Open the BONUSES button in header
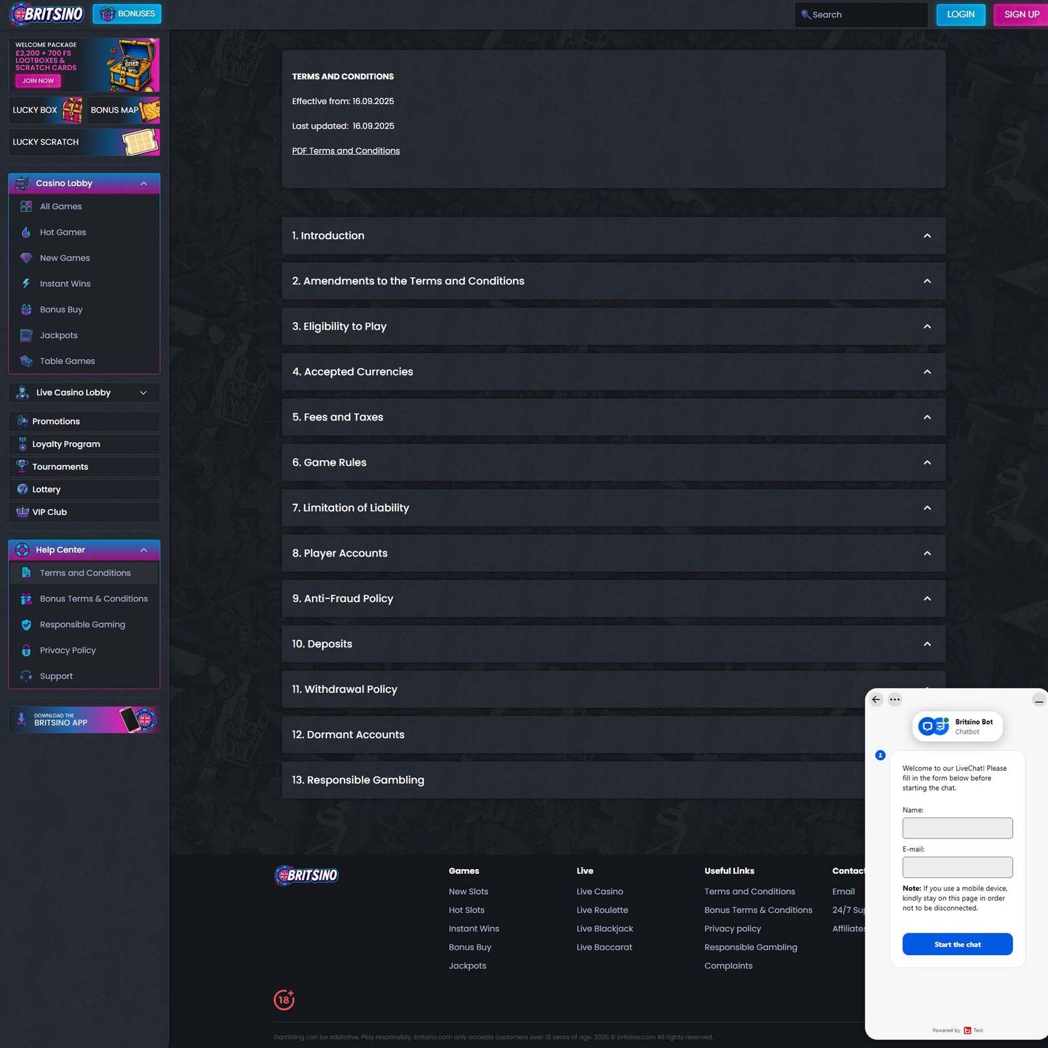The width and height of the screenshot is (1048, 1048). pyautogui.click(x=127, y=14)
